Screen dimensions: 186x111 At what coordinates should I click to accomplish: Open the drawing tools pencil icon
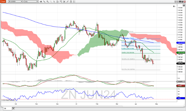[x=44, y=1]
